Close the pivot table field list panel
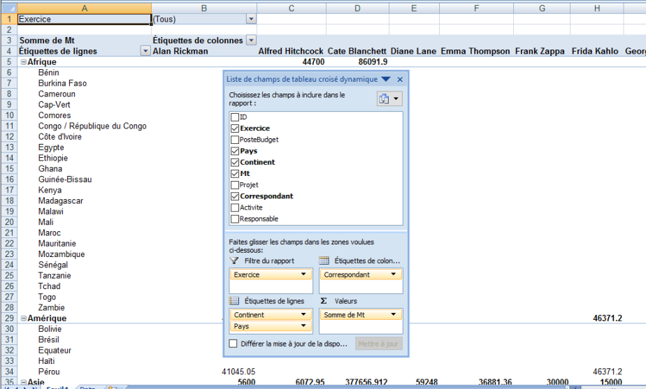This screenshot has width=646, height=389. point(400,80)
